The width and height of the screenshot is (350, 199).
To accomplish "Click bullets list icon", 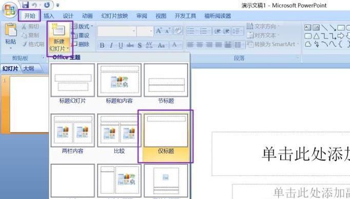I will tap(191, 31).
